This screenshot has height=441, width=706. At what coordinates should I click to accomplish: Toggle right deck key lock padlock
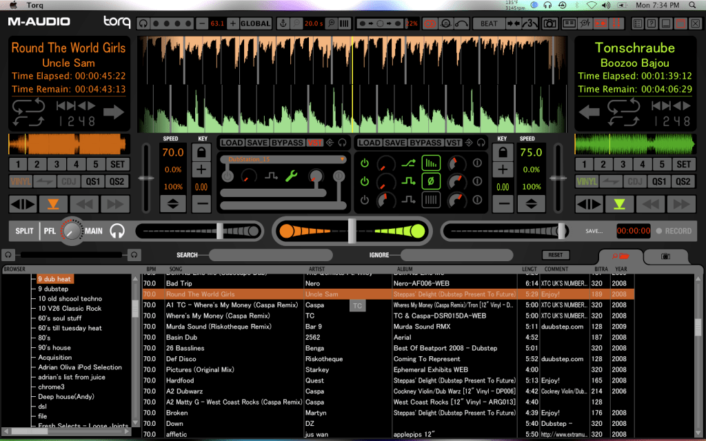[503, 152]
